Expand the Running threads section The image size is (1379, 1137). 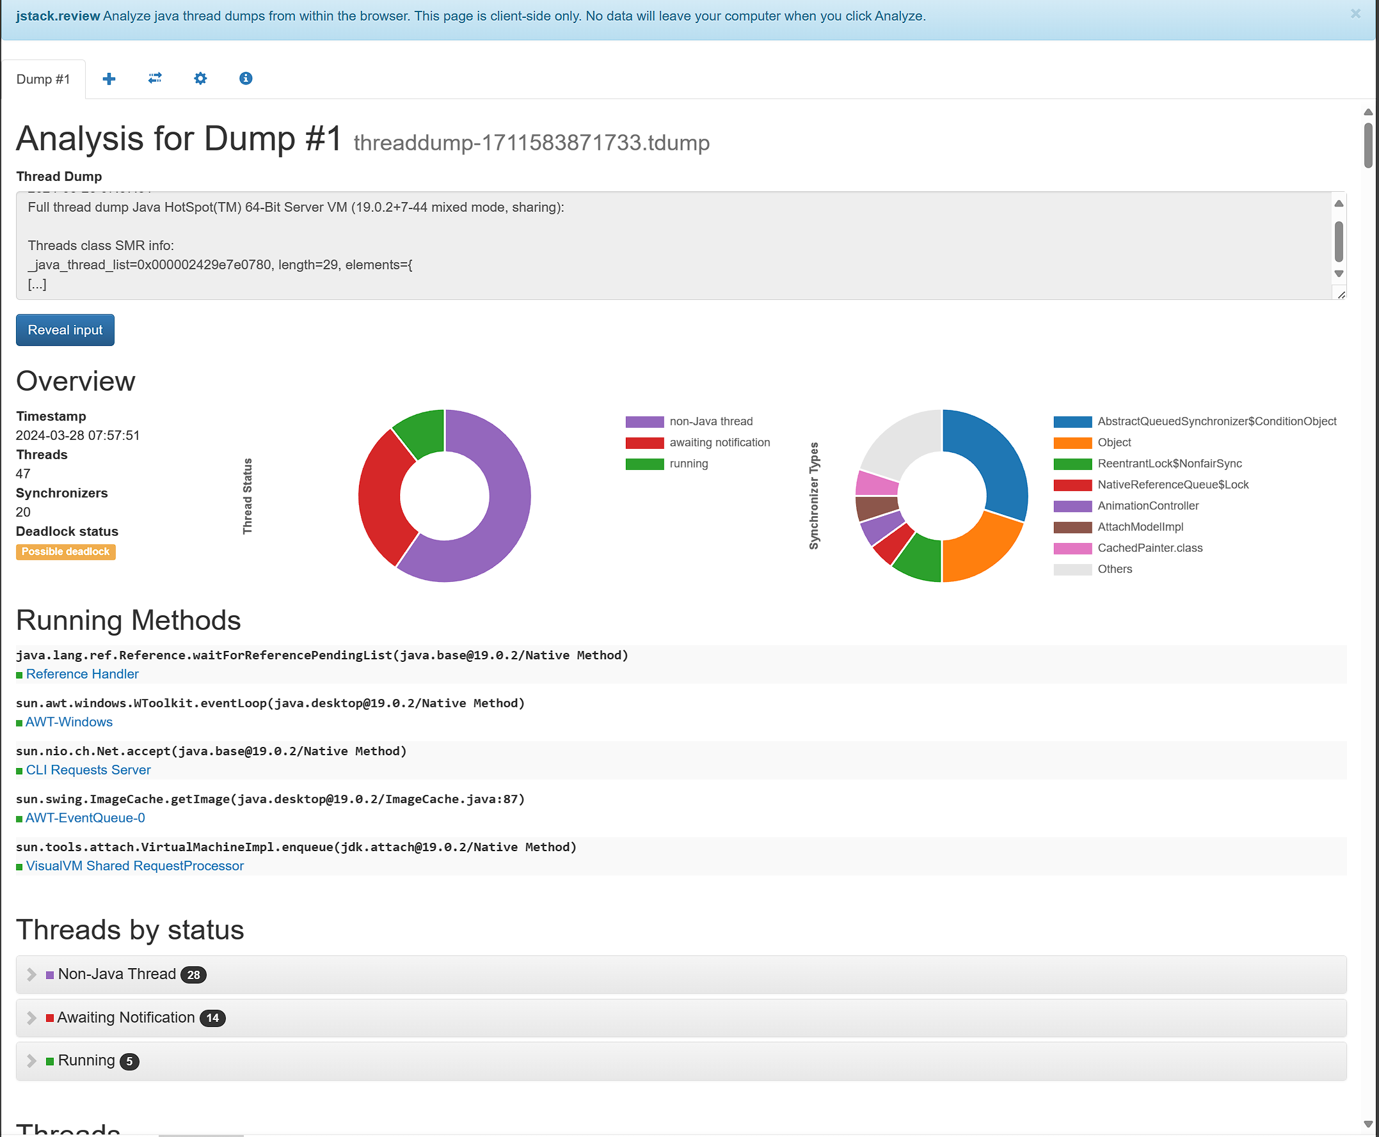pos(32,1060)
